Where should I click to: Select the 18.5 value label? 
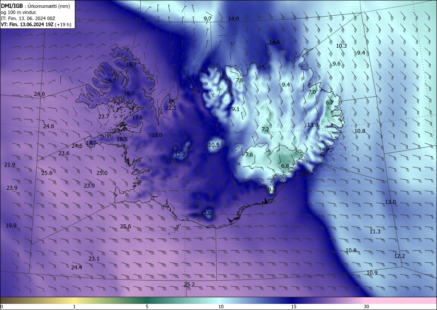tap(122, 139)
